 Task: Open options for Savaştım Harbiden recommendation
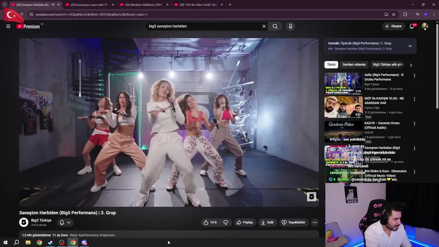pyautogui.click(x=414, y=149)
